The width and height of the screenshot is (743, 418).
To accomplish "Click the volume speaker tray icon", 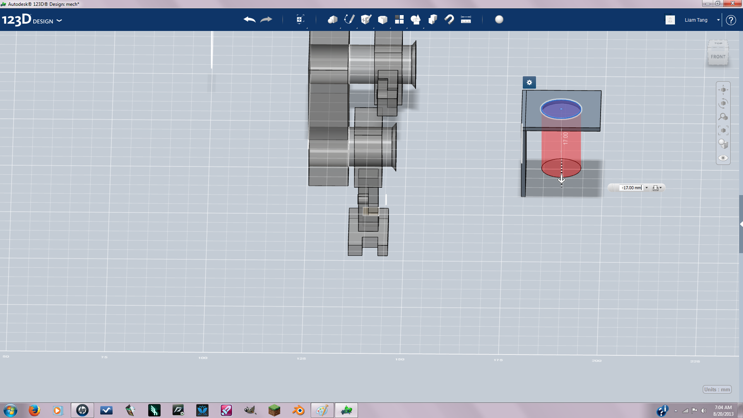I will 704,411.
